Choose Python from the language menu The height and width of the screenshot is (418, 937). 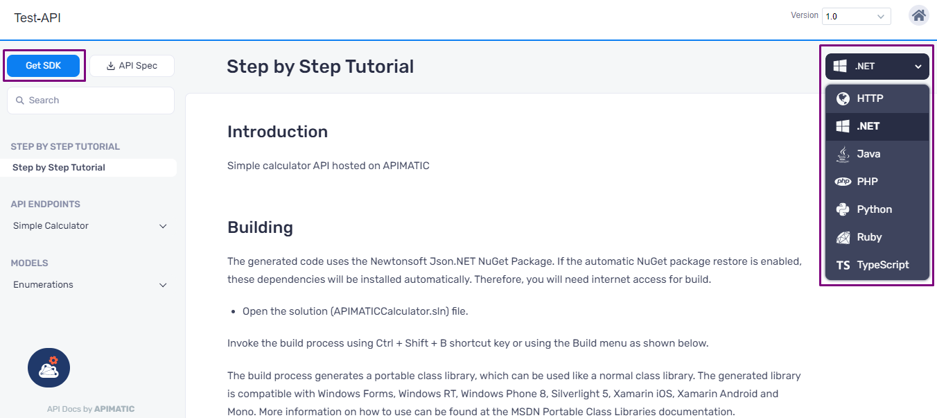click(x=877, y=209)
